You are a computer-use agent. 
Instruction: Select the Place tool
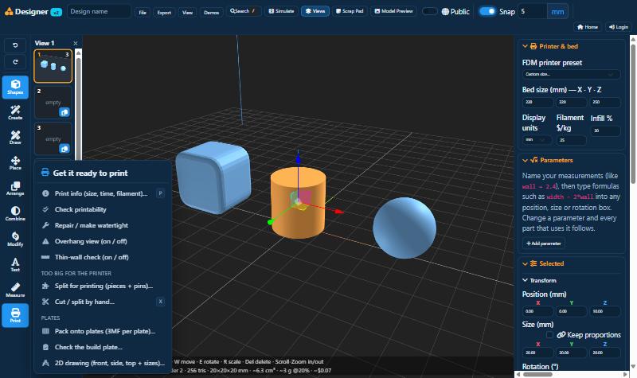[15, 163]
